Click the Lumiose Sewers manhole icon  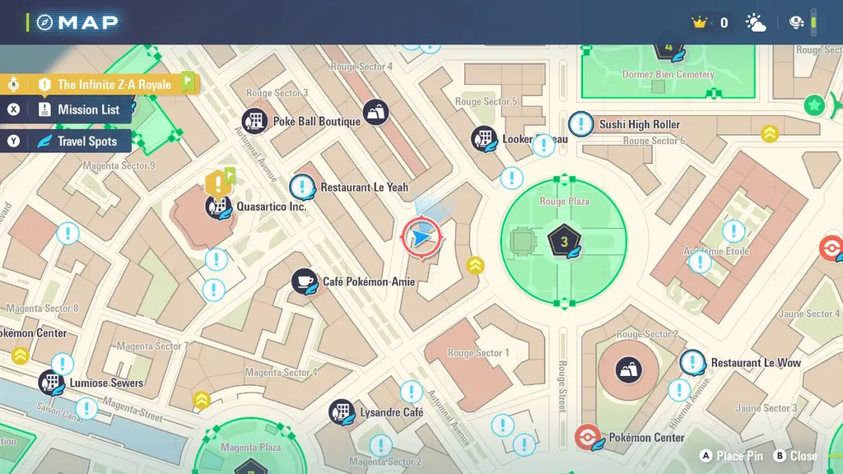47,382
